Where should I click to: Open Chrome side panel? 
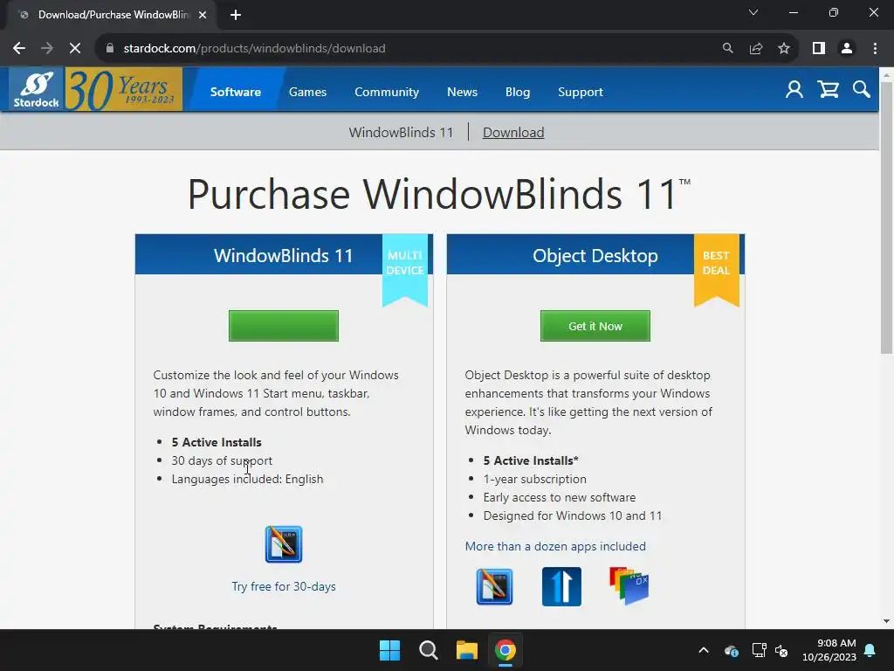819,49
